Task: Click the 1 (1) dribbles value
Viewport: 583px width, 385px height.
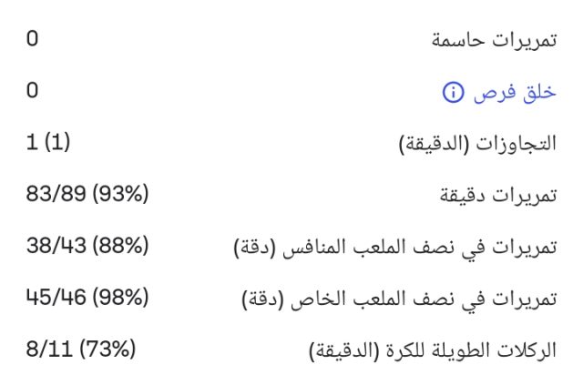Action: point(48,142)
